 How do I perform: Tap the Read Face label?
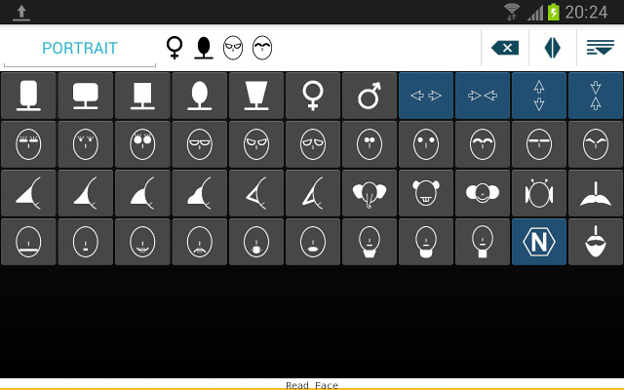pos(312,385)
